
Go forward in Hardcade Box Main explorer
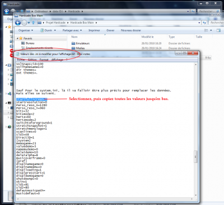click(24, 23)
